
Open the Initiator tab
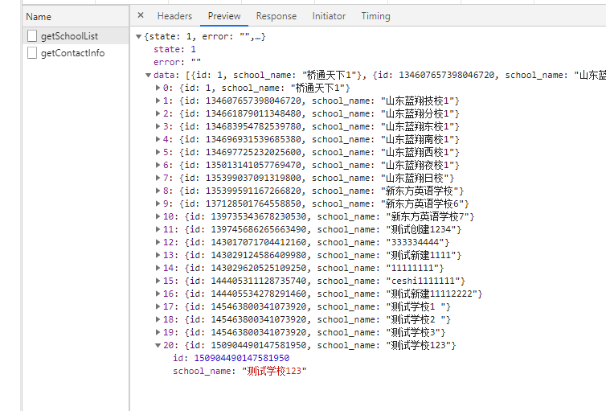[x=329, y=16]
